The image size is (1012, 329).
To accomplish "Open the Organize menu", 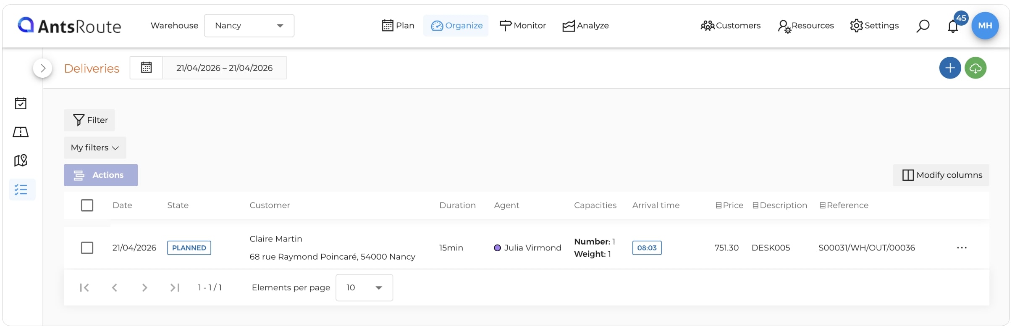I will [456, 26].
